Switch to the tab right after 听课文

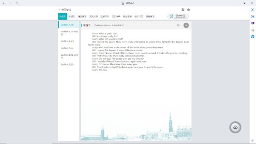(x=72, y=16)
